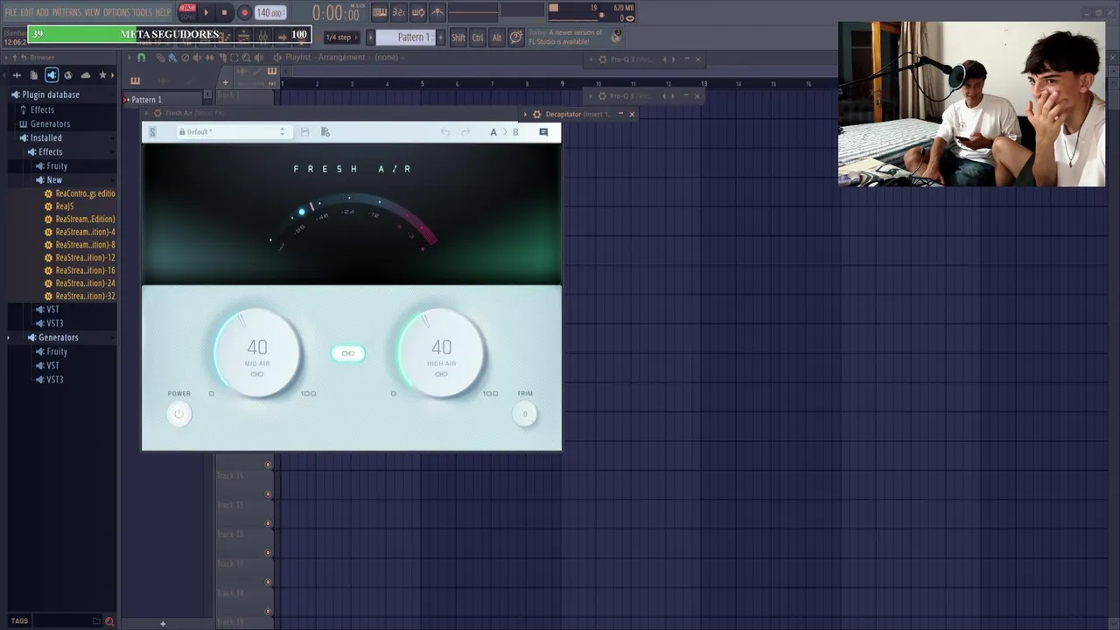
Task: Select the playlist Select tool
Action: (x=234, y=58)
